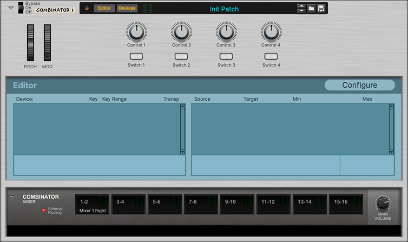408x242 pixels.
Task: Toggle the Switch 1 button
Action: [x=136, y=56]
